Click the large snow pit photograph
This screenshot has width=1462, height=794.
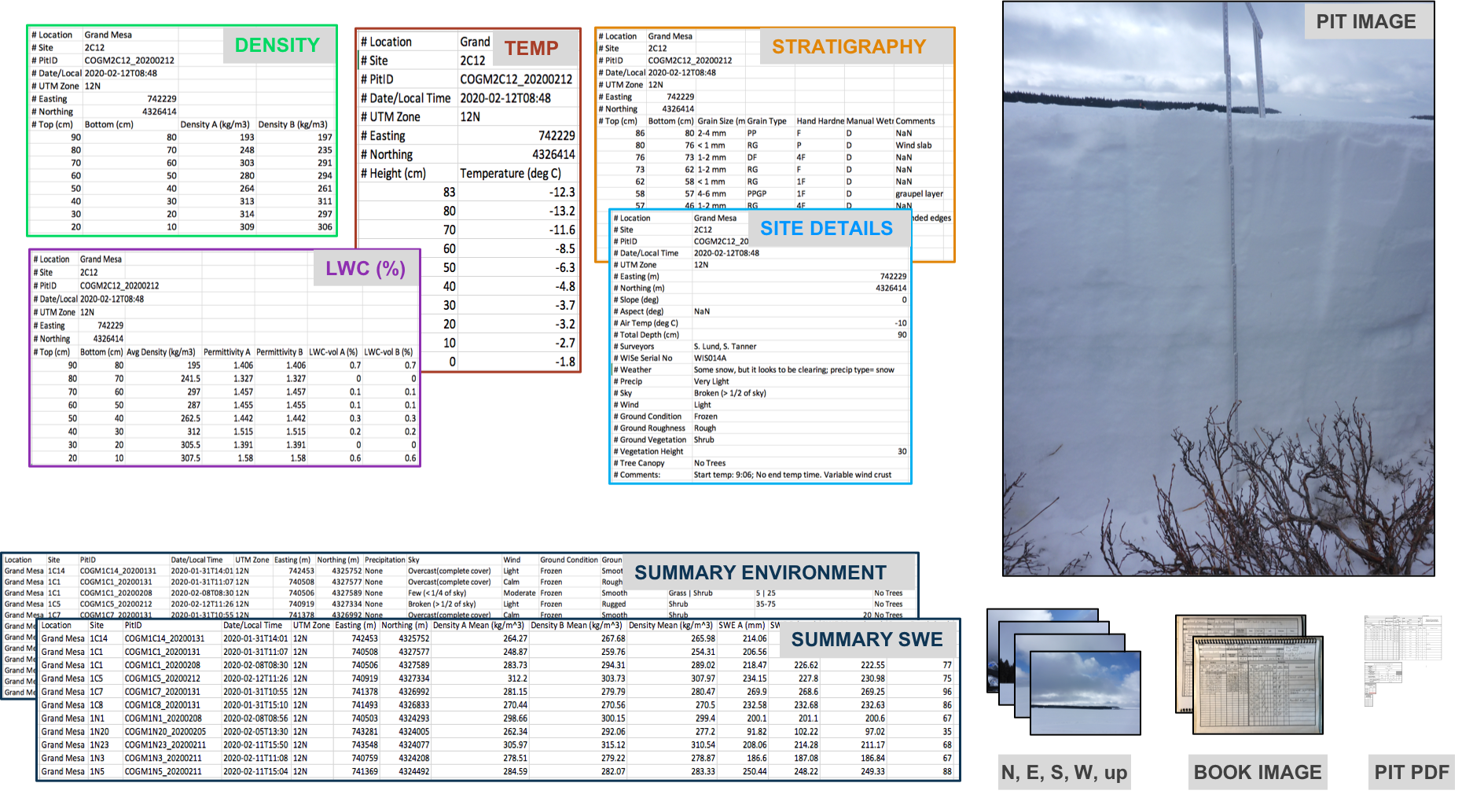[x=1218, y=289]
